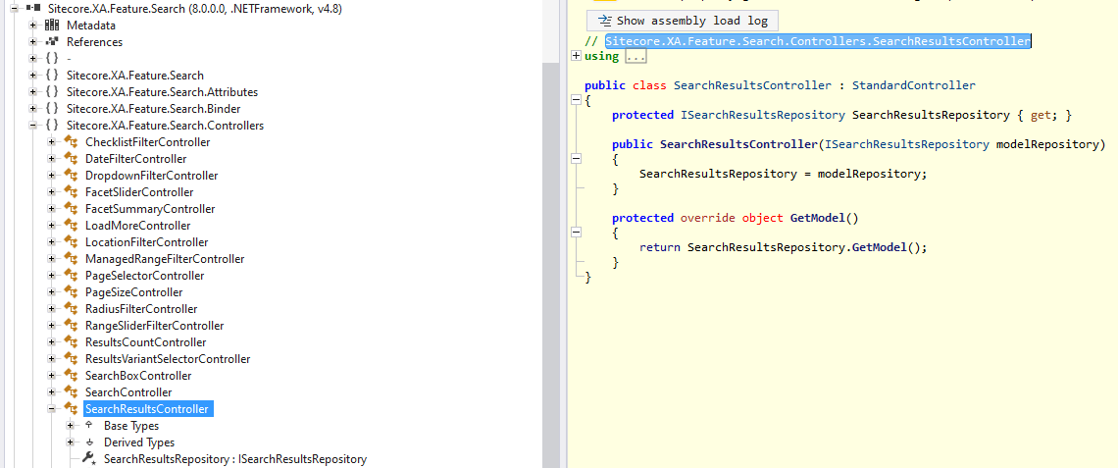This screenshot has width=1118, height=468.
Task: Click the CheckListFilterController class icon
Action: (x=71, y=142)
